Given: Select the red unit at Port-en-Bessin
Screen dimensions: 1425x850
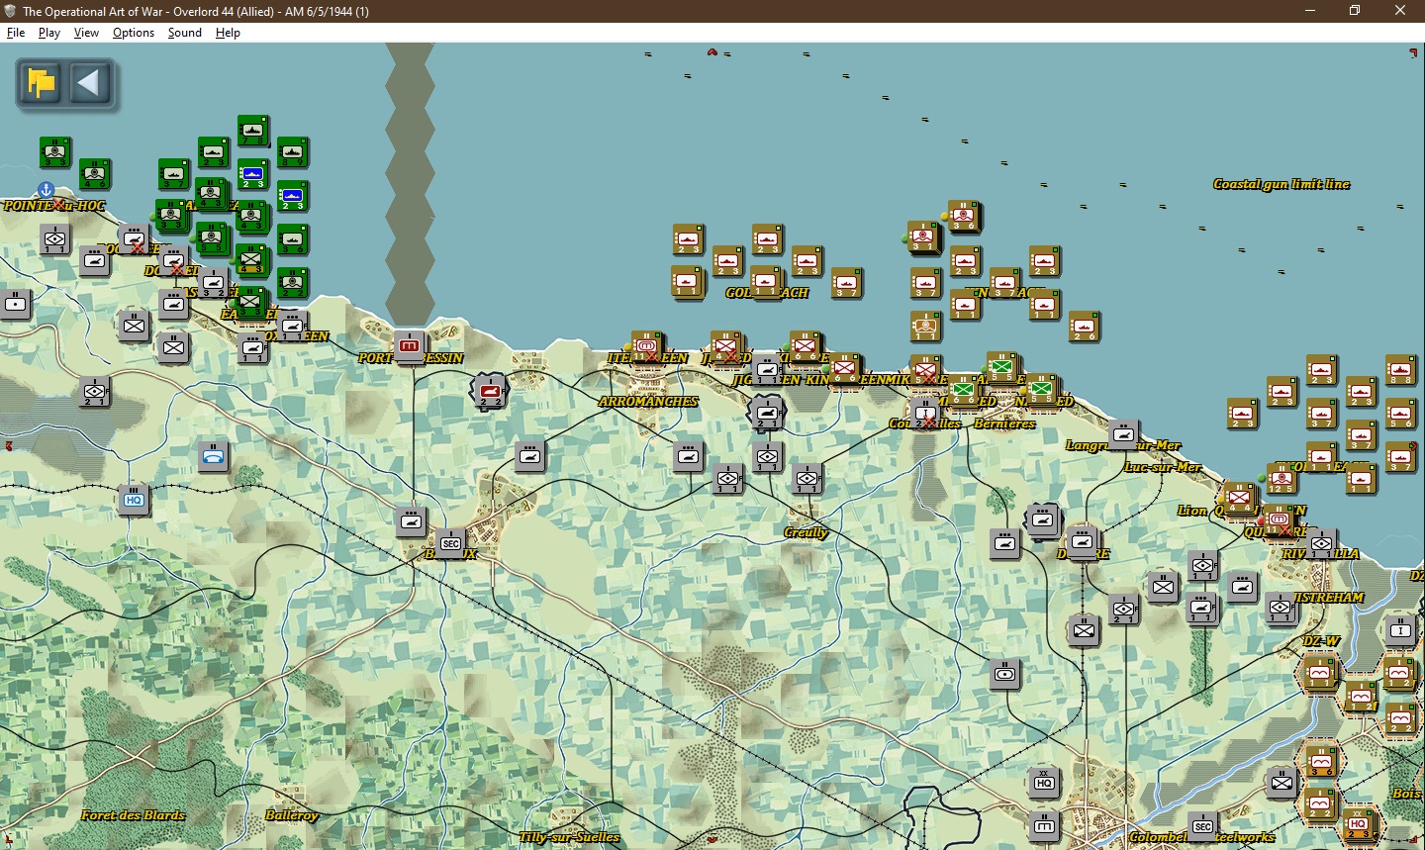Looking at the screenshot, I should 410,344.
